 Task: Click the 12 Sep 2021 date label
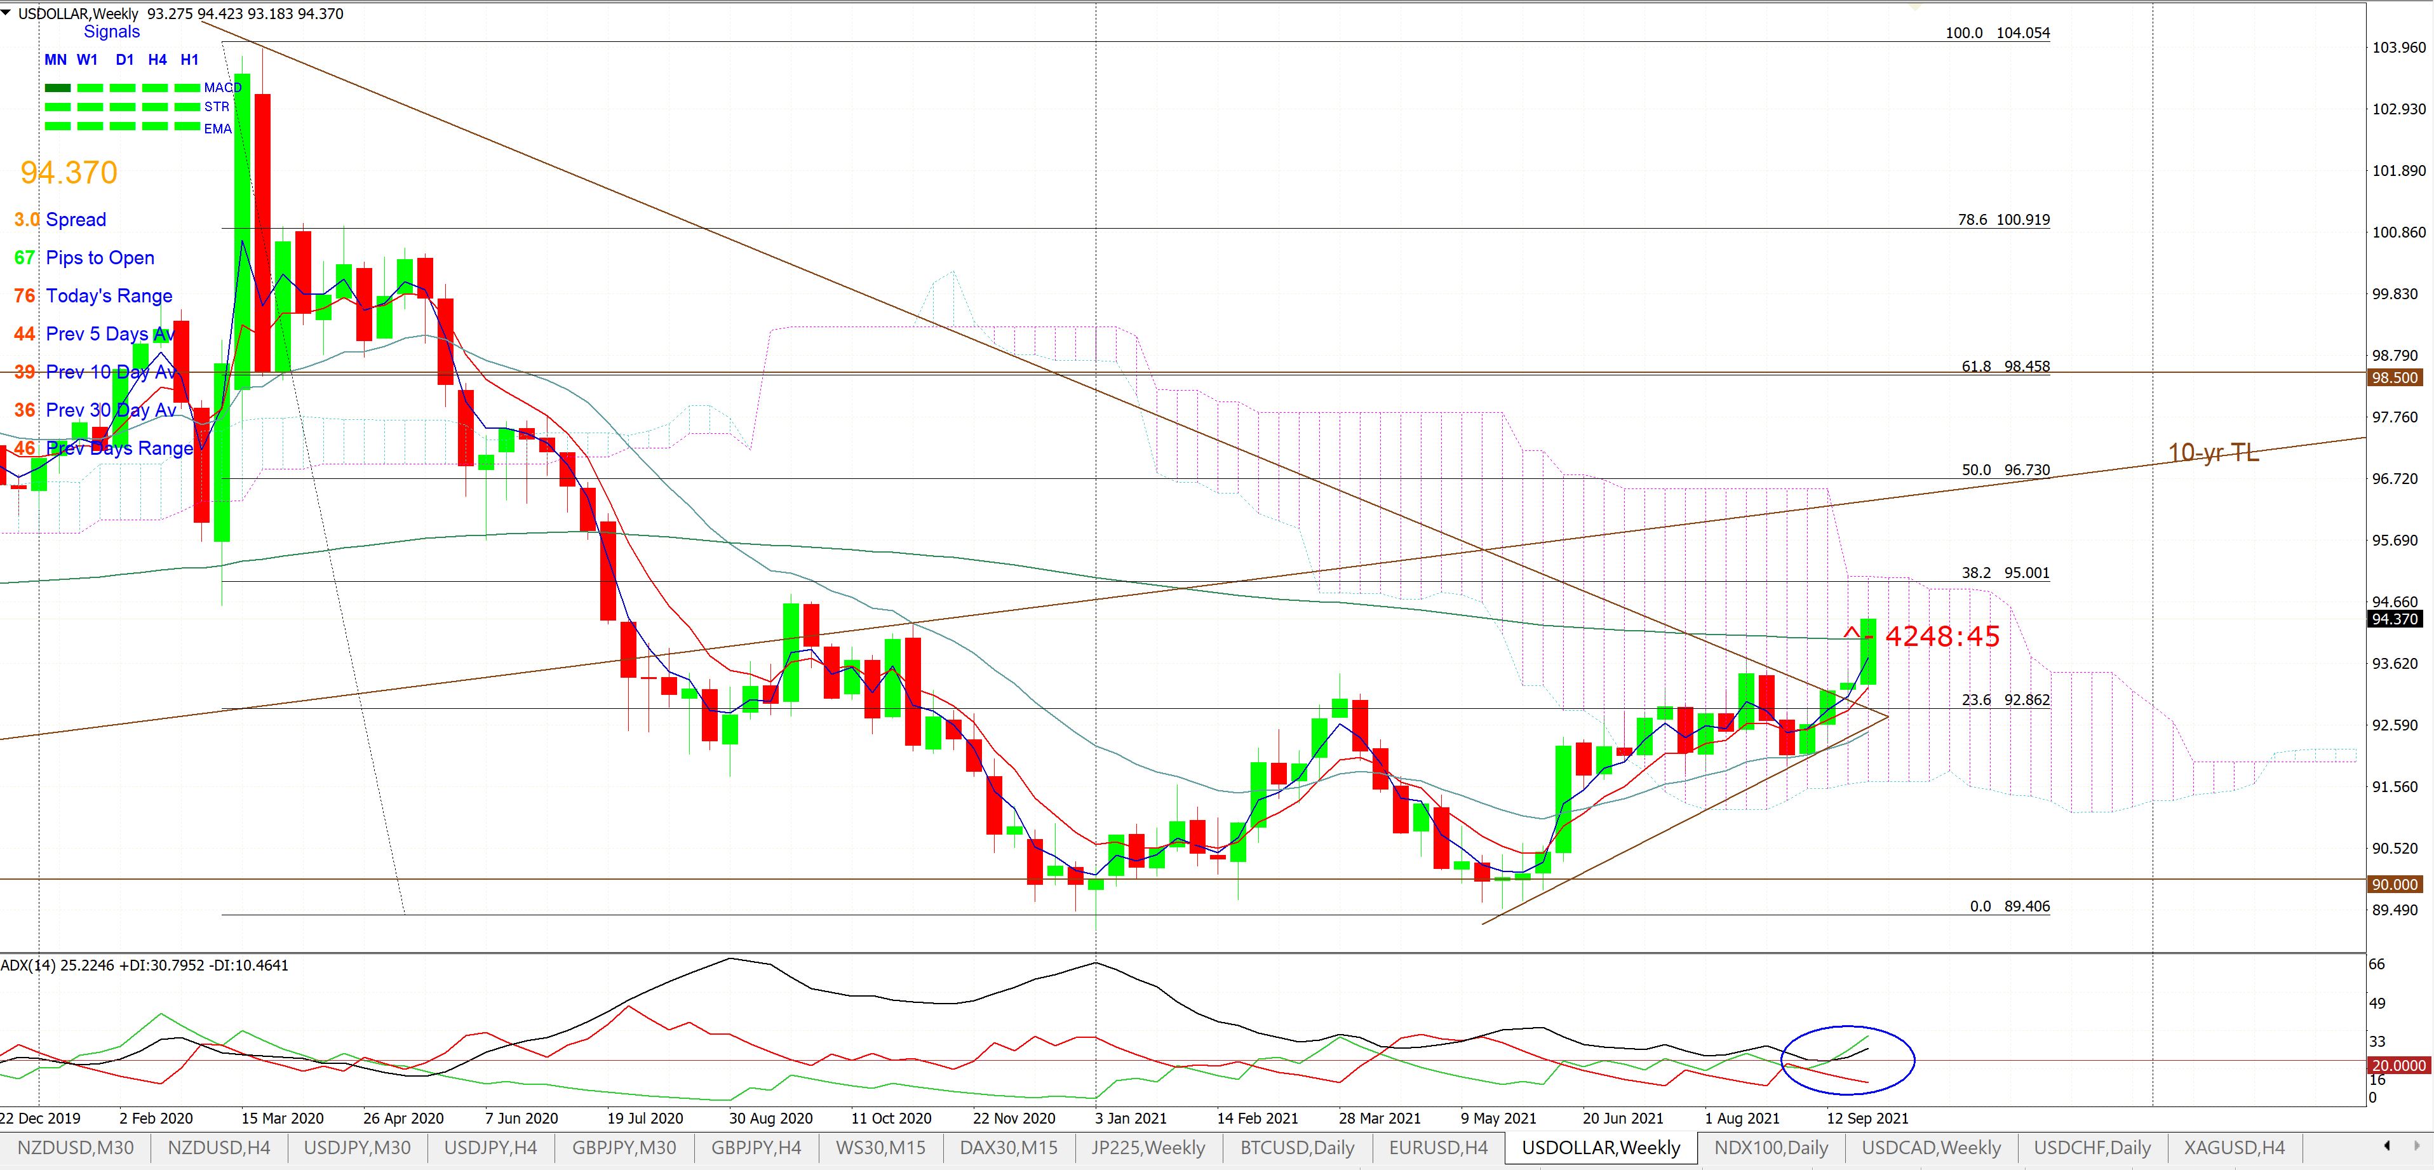point(1867,1118)
